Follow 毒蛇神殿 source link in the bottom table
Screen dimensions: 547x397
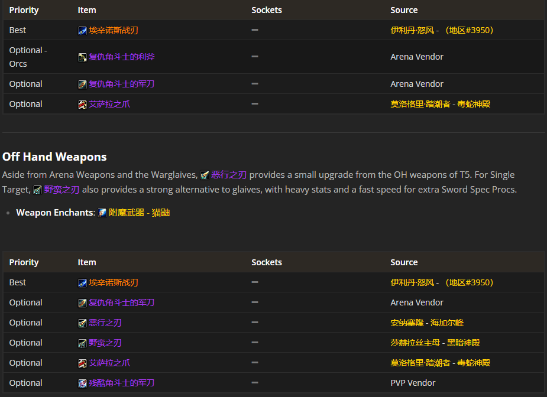click(474, 363)
